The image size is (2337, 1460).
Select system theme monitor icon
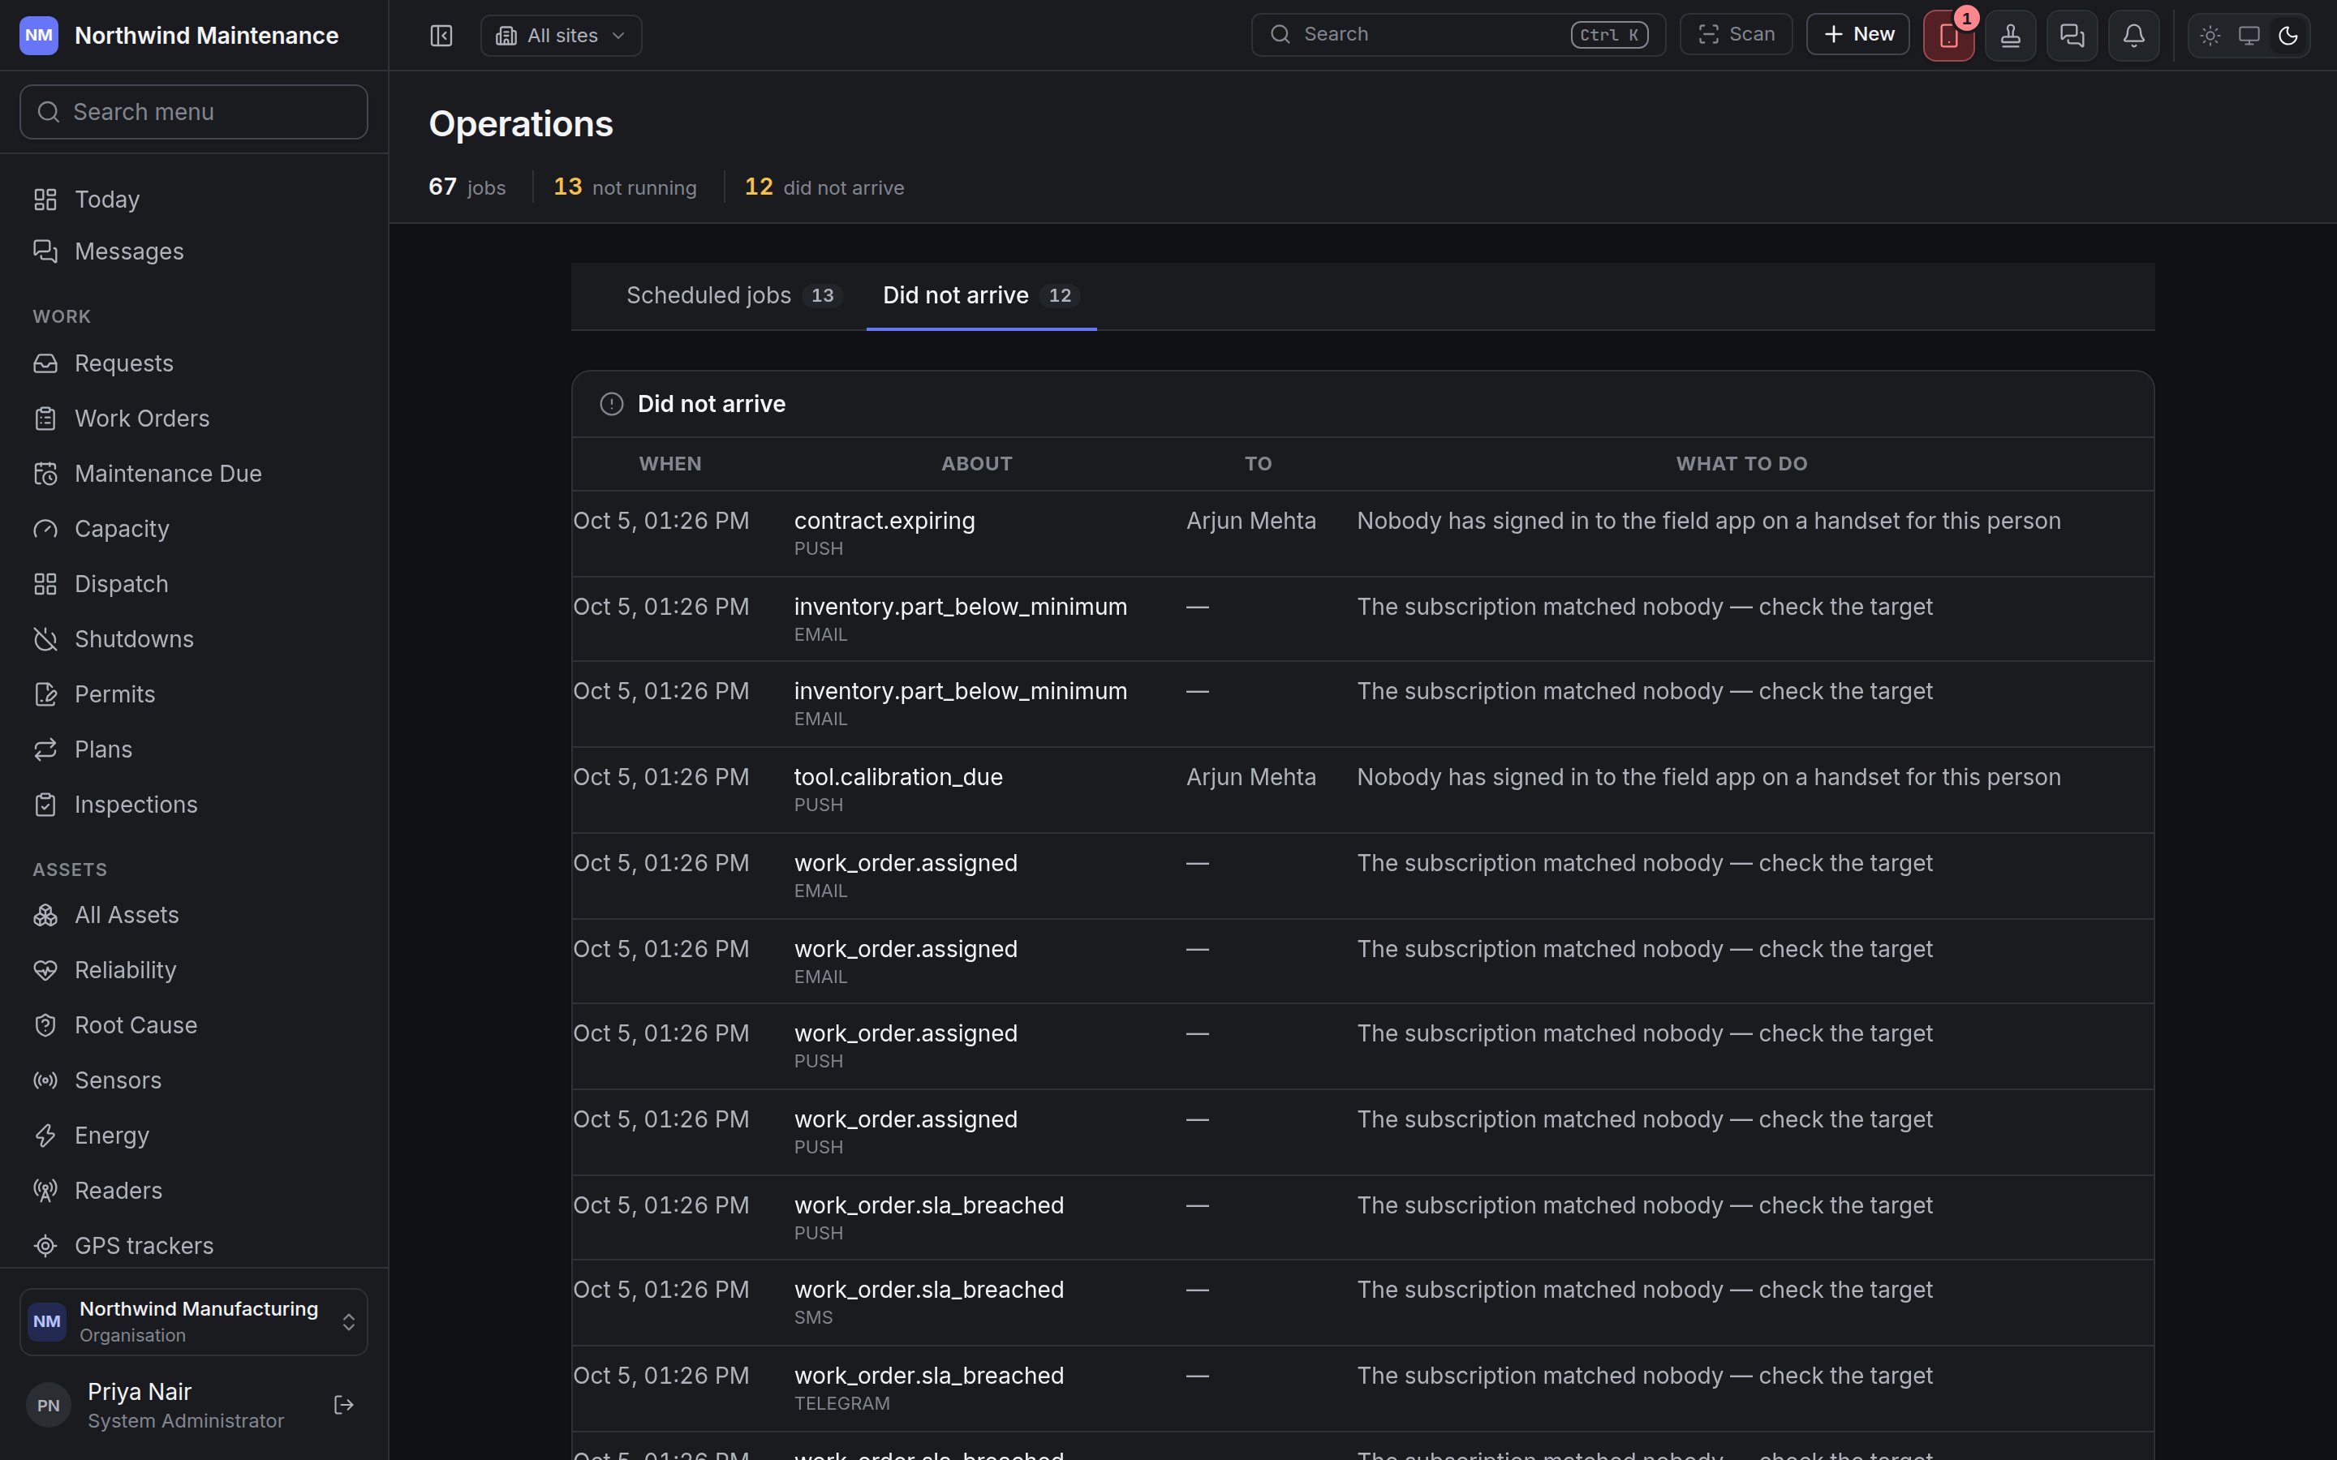click(2249, 36)
